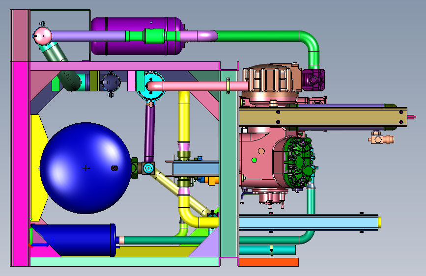This screenshot has width=426, height=276.
Task: Select the bright green block at upper left
Action: pyautogui.click(x=56, y=84)
